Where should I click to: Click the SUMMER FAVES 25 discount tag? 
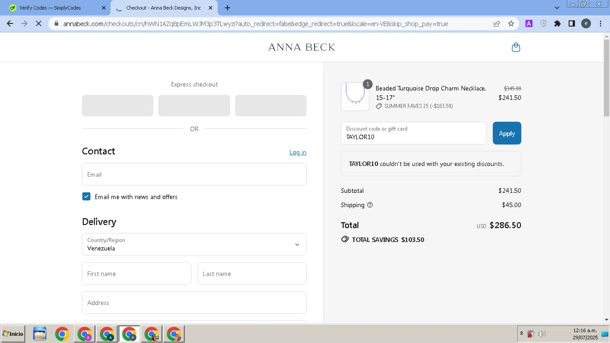tap(414, 106)
